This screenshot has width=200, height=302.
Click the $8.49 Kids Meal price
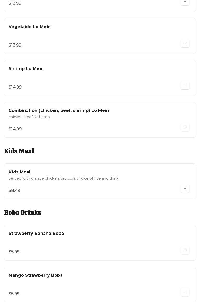pyautogui.click(x=15, y=191)
